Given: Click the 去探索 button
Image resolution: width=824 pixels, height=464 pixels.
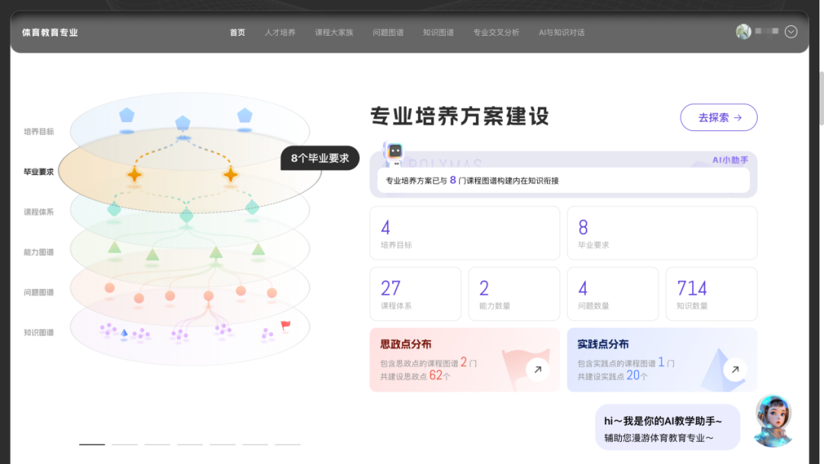Looking at the screenshot, I should 718,117.
